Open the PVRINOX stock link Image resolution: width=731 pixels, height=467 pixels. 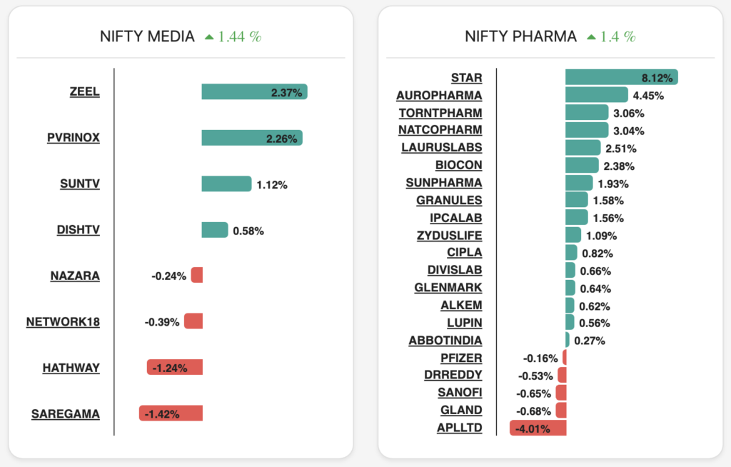click(74, 138)
